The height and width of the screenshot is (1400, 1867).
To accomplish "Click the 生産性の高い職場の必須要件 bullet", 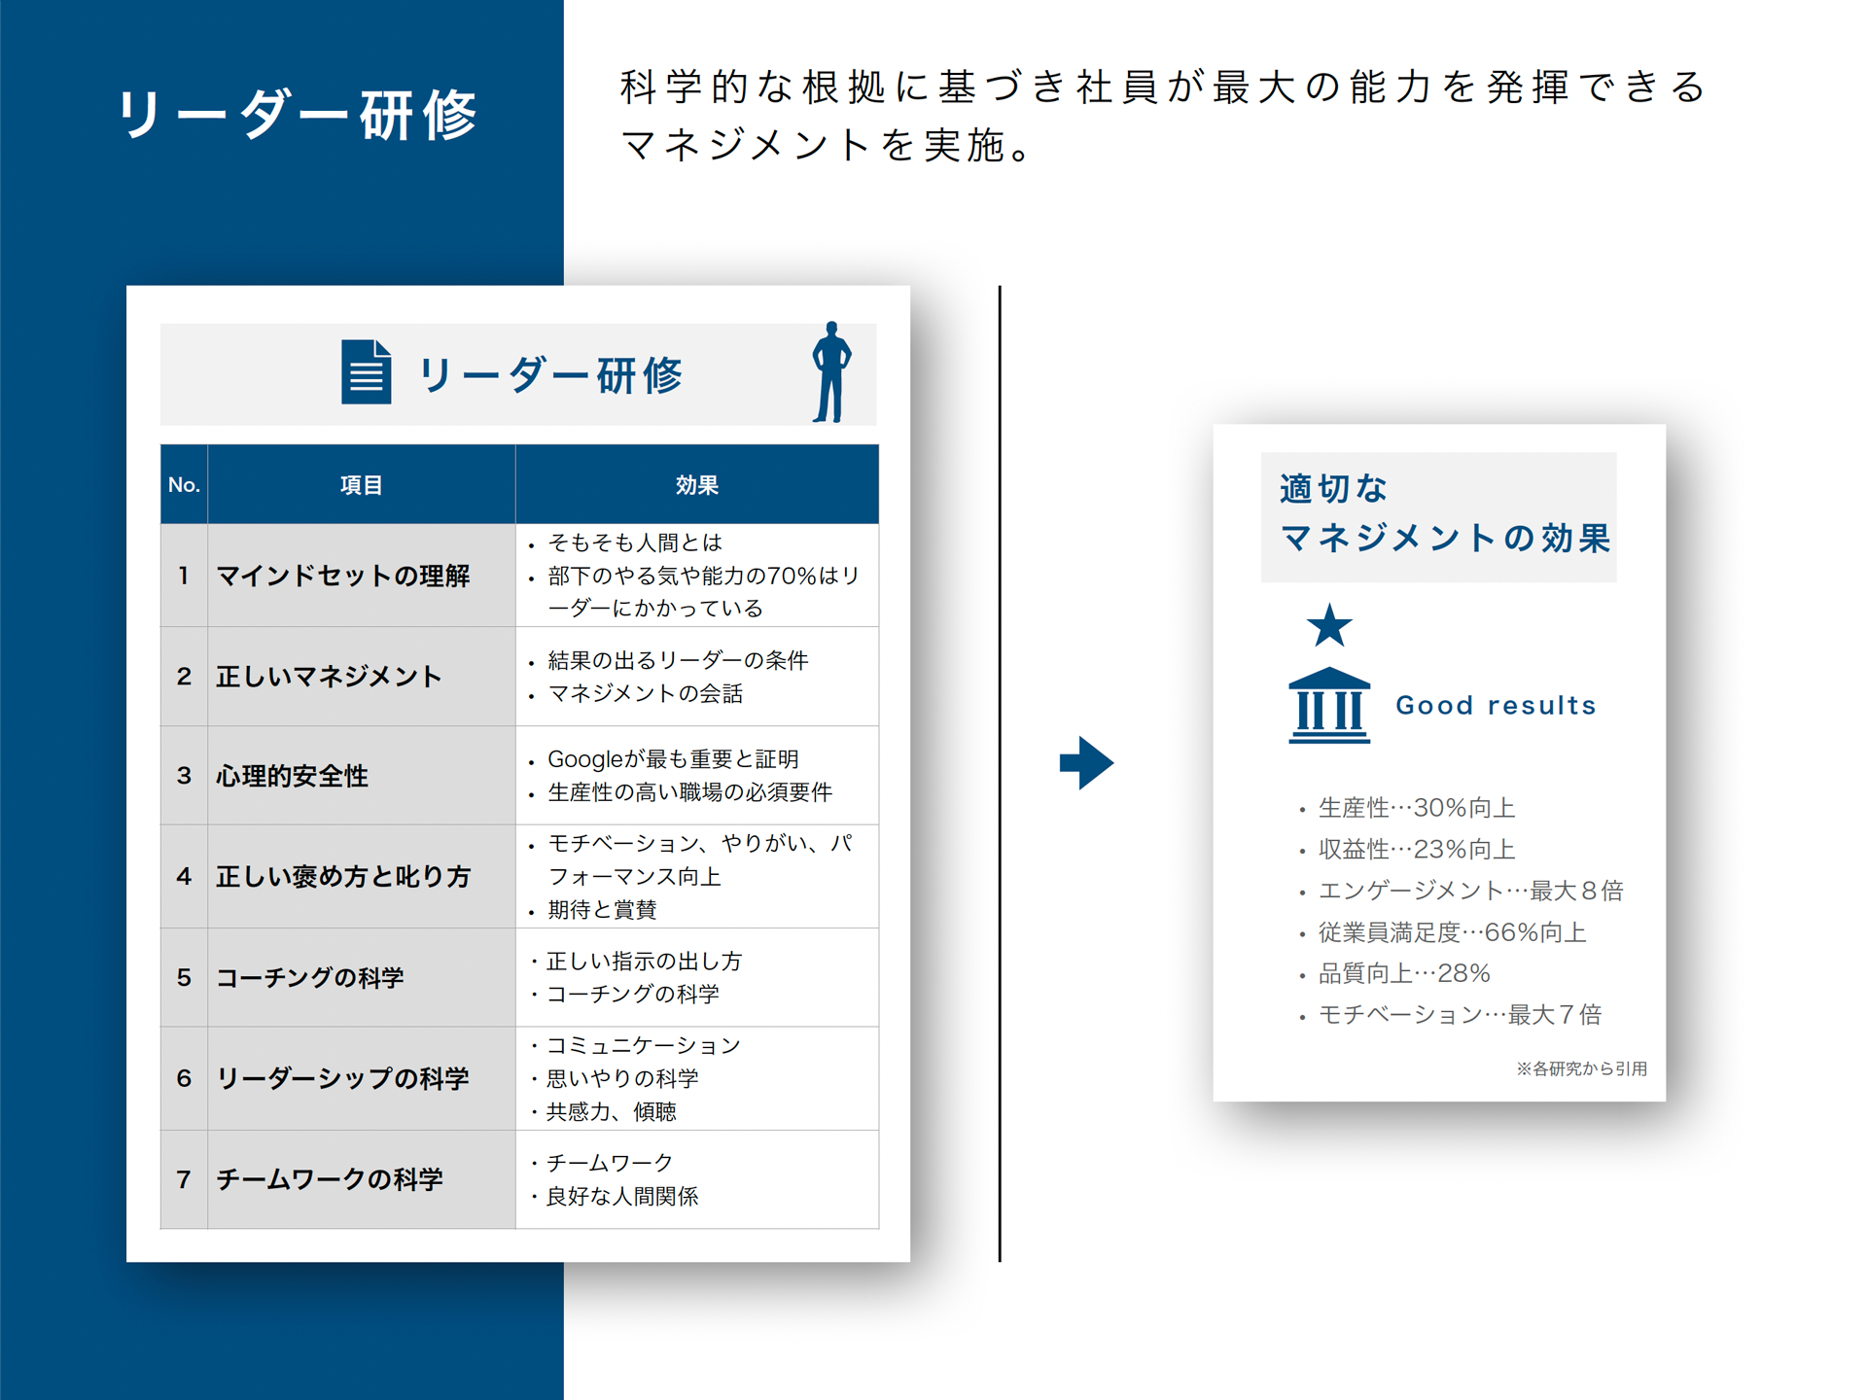I will (689, 792).
